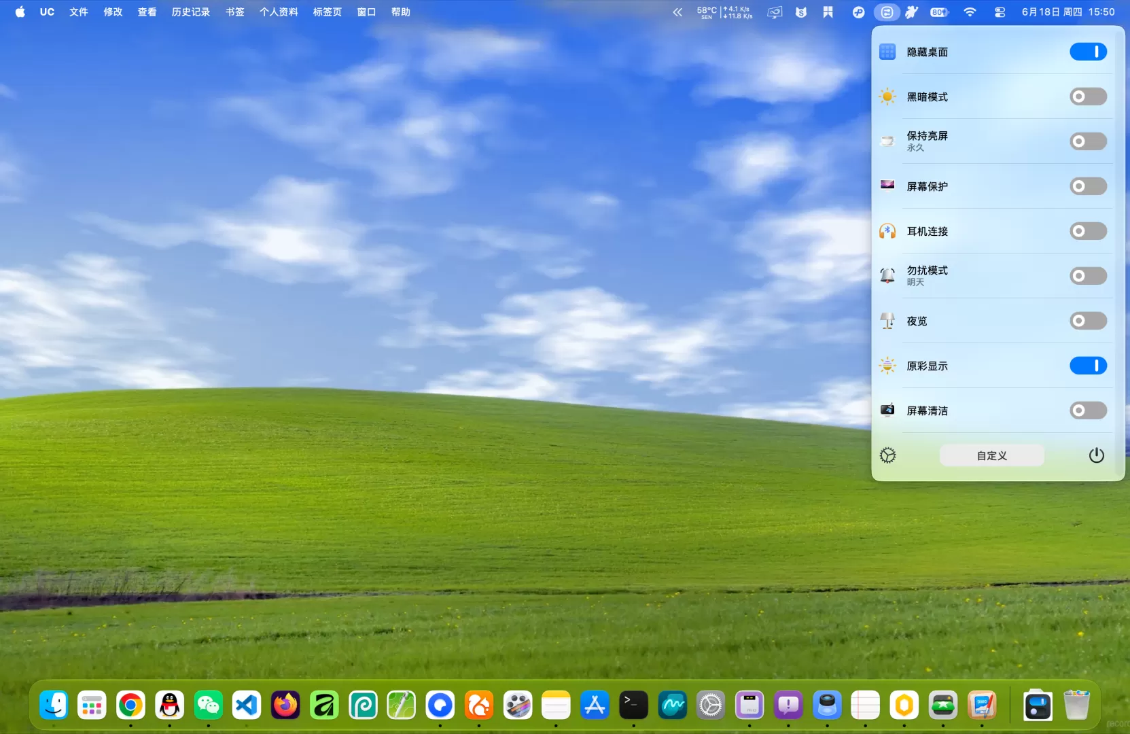
Task: Open UC browser from the Dock
Action: (x=478, y=705)
